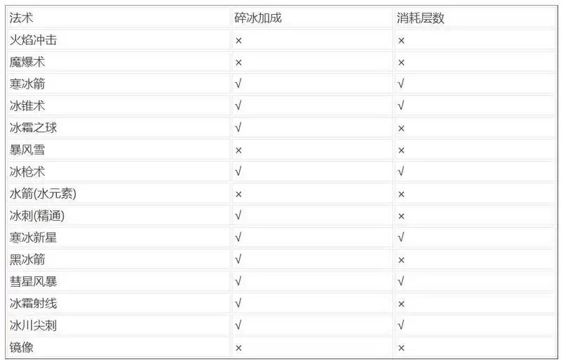The height and width of the screenshot is (362, 562).
Task: Select the 冰枪术 row label
Action: [27, 172]
